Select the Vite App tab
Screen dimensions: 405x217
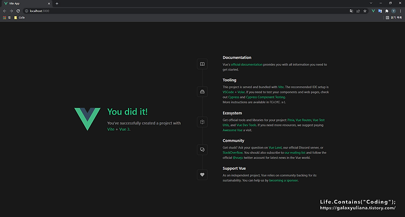26,3
